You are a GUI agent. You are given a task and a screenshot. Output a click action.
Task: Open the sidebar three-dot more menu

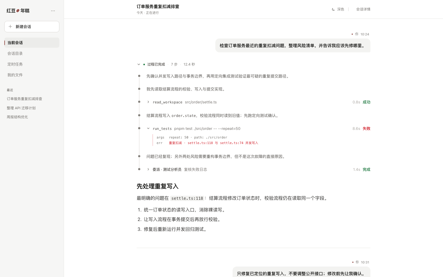pyautogui.click(x=53, y=11)
